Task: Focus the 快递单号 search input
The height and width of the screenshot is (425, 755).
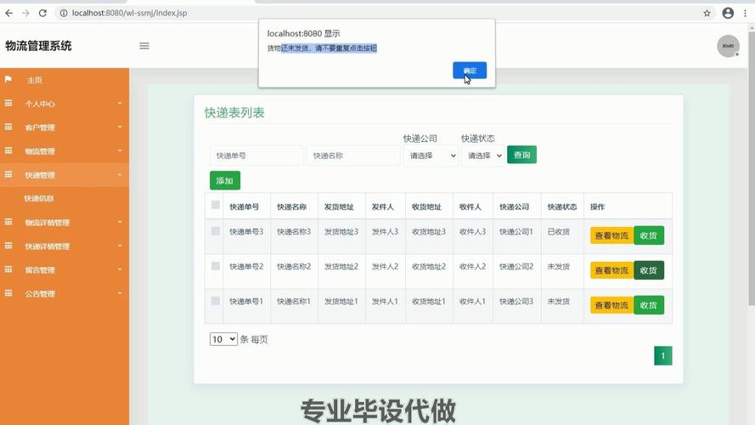Action: click(x=256, y=156)
